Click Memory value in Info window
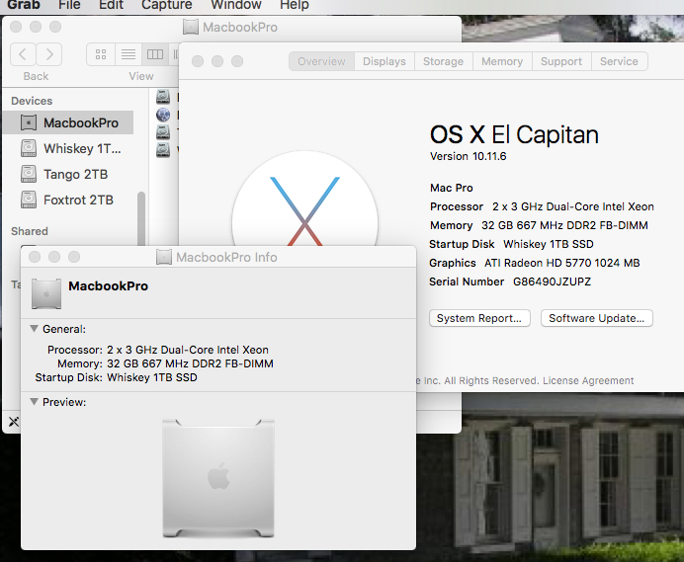Screen dimensions: 684x562 pyautogui.click(x=190, y=363)
